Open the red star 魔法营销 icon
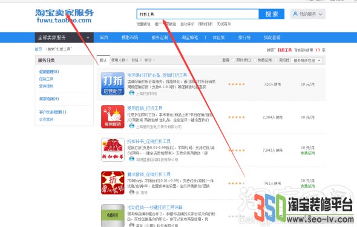 click(113, 183)
